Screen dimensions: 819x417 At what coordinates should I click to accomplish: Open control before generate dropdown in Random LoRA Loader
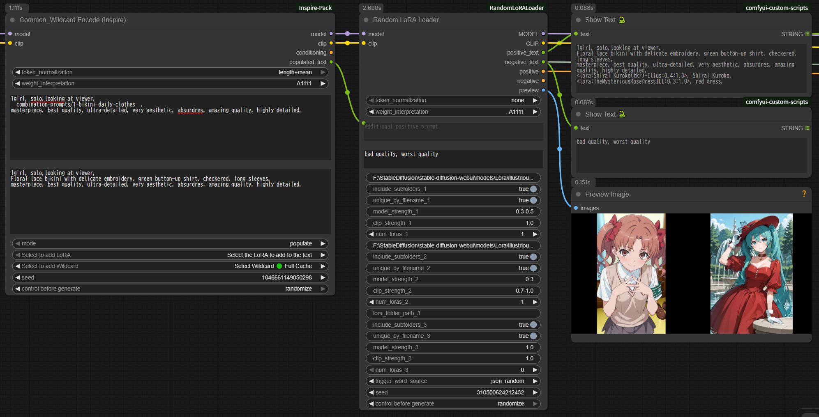point(453,403)
